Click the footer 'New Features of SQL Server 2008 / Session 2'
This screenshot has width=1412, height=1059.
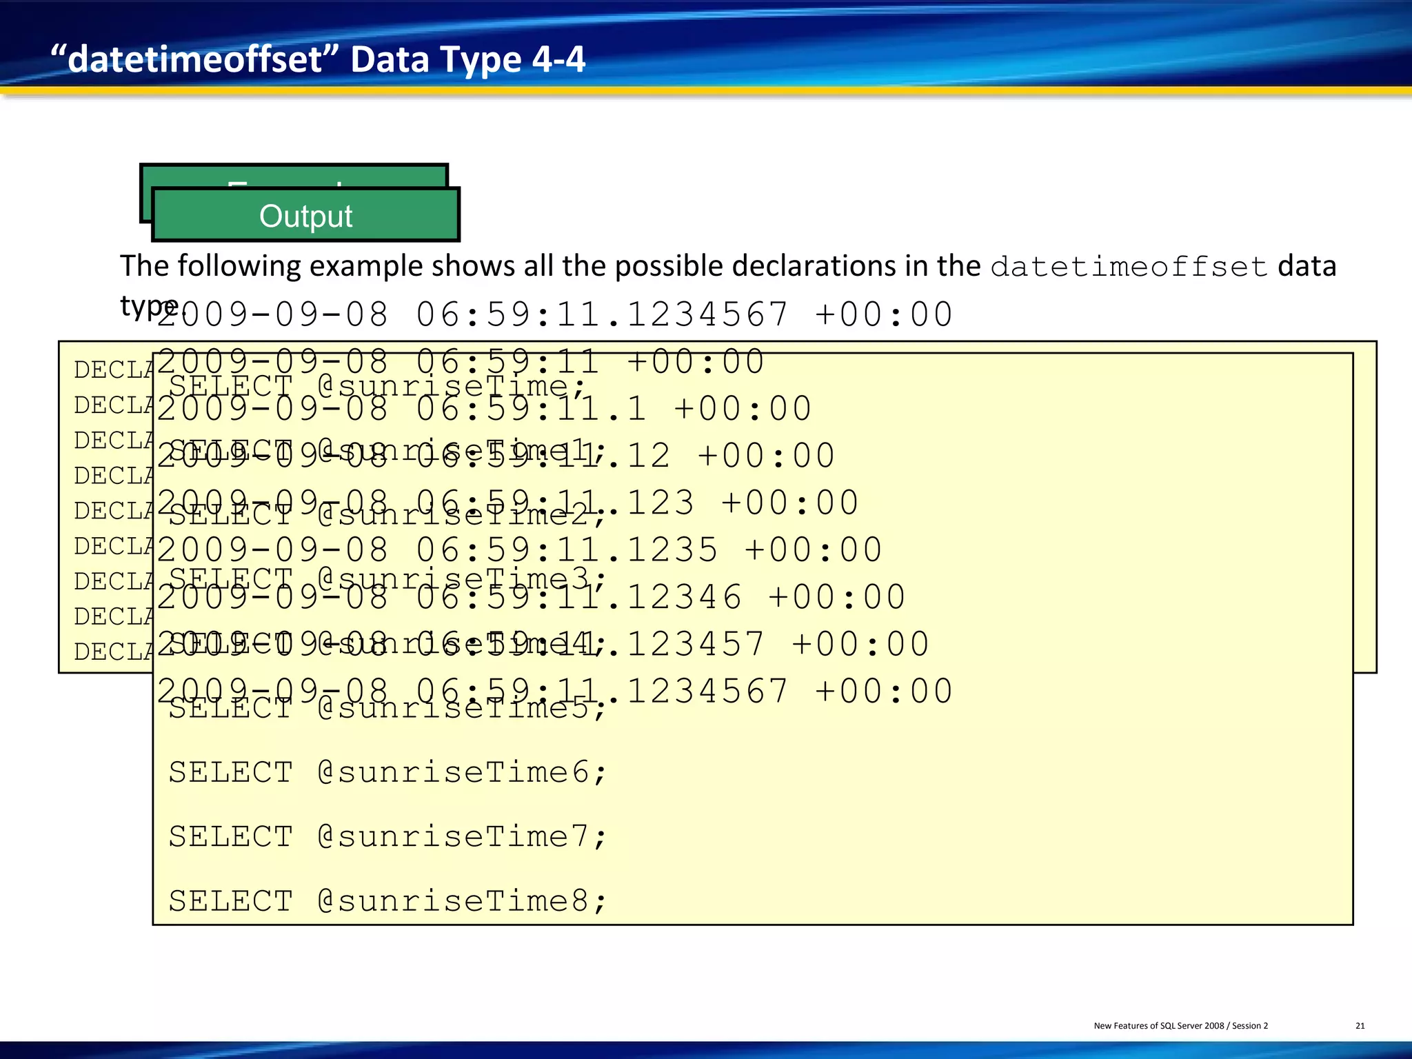point(1180,1026)
